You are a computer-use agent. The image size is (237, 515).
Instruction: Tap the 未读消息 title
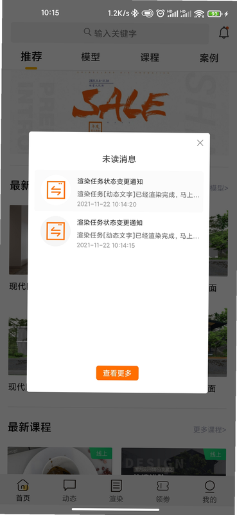click(x=119, y=160)
